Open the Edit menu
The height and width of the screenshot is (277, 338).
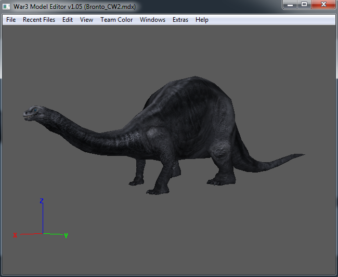(x=68, y=20)
